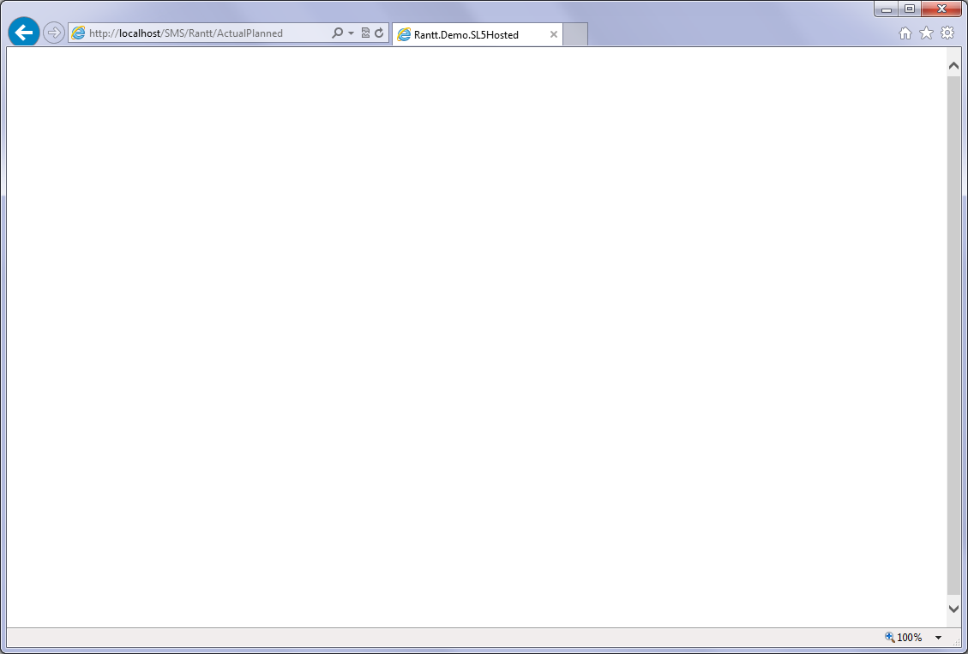The width and height of the screenshot is (968, 654).
Task: Click the vertical scrollbar down arrow
Action: coord(953,608)
